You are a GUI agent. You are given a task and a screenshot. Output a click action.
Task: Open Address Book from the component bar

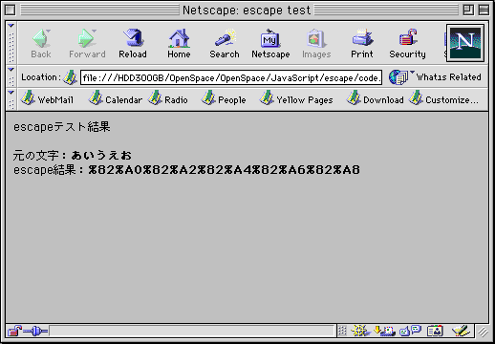coord(435,331)
